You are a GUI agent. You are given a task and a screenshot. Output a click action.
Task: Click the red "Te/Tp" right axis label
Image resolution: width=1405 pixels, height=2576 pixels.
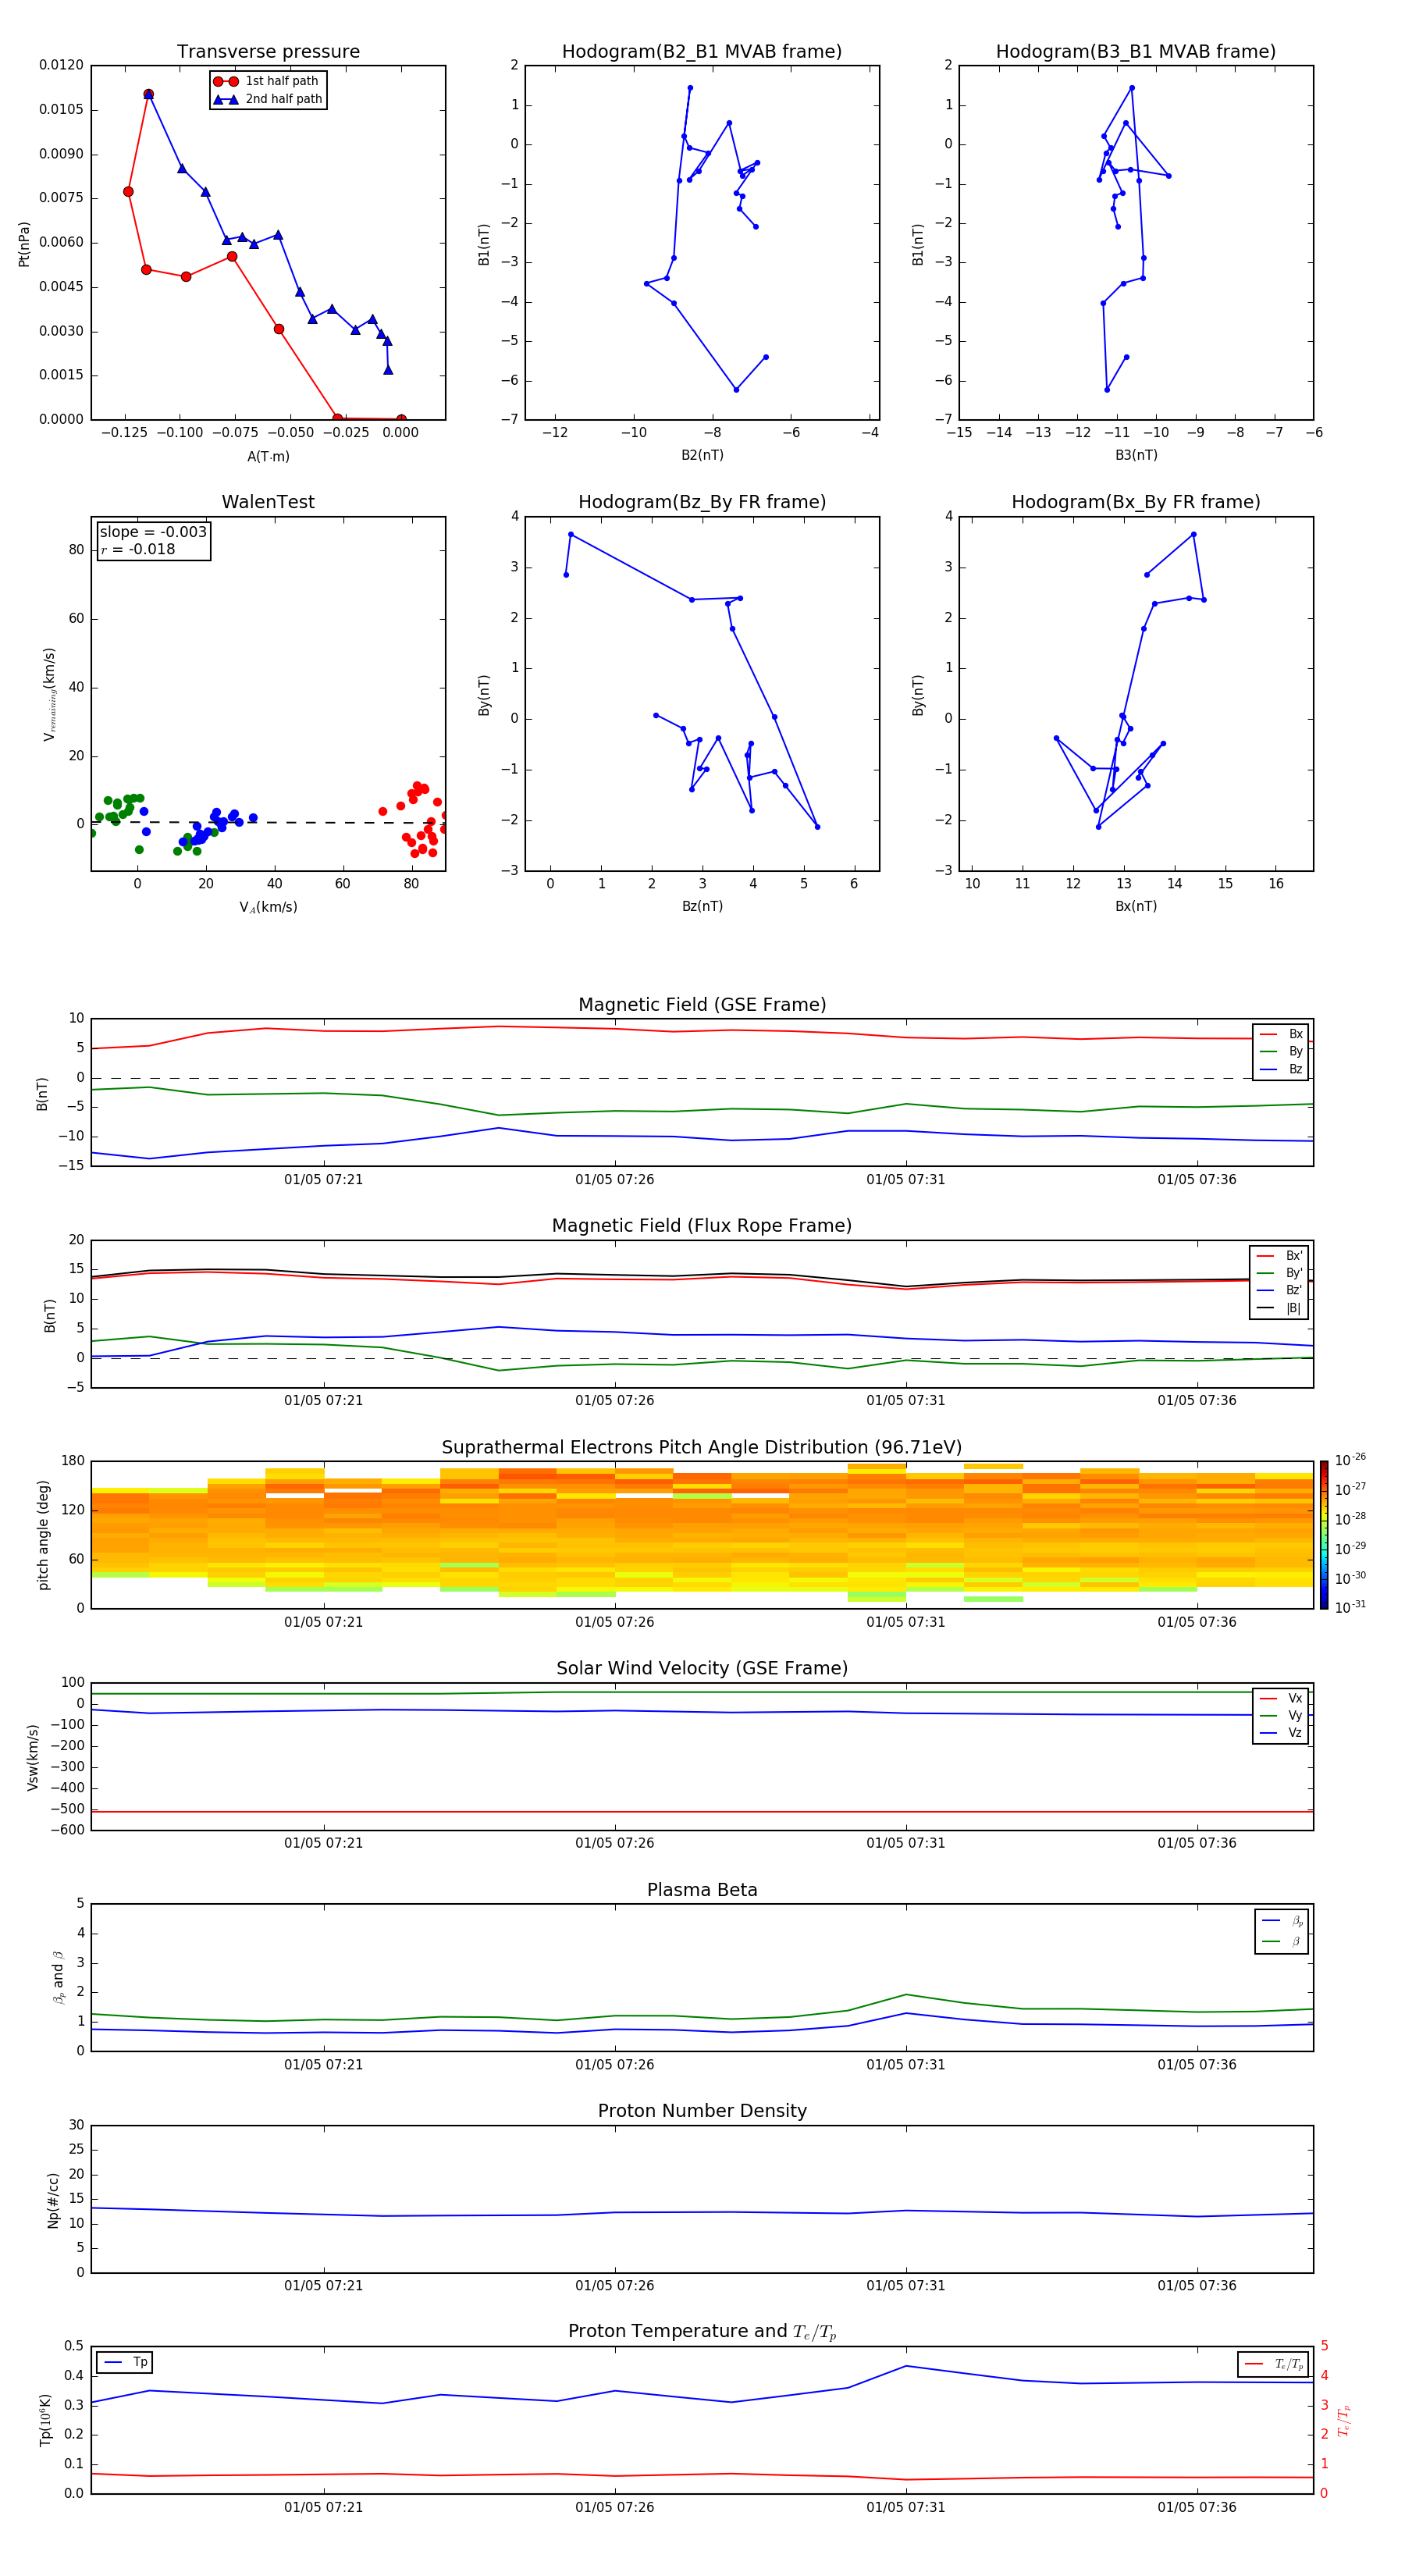1344,2420
